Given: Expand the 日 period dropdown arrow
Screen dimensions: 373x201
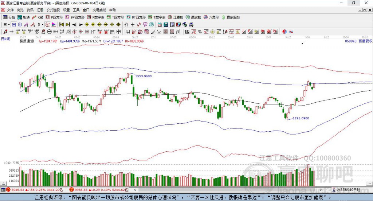Looking at the screenshot, I should 9,25.
